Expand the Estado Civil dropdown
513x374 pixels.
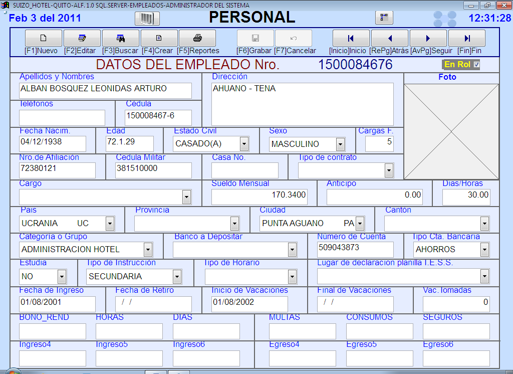click(244, 144)
